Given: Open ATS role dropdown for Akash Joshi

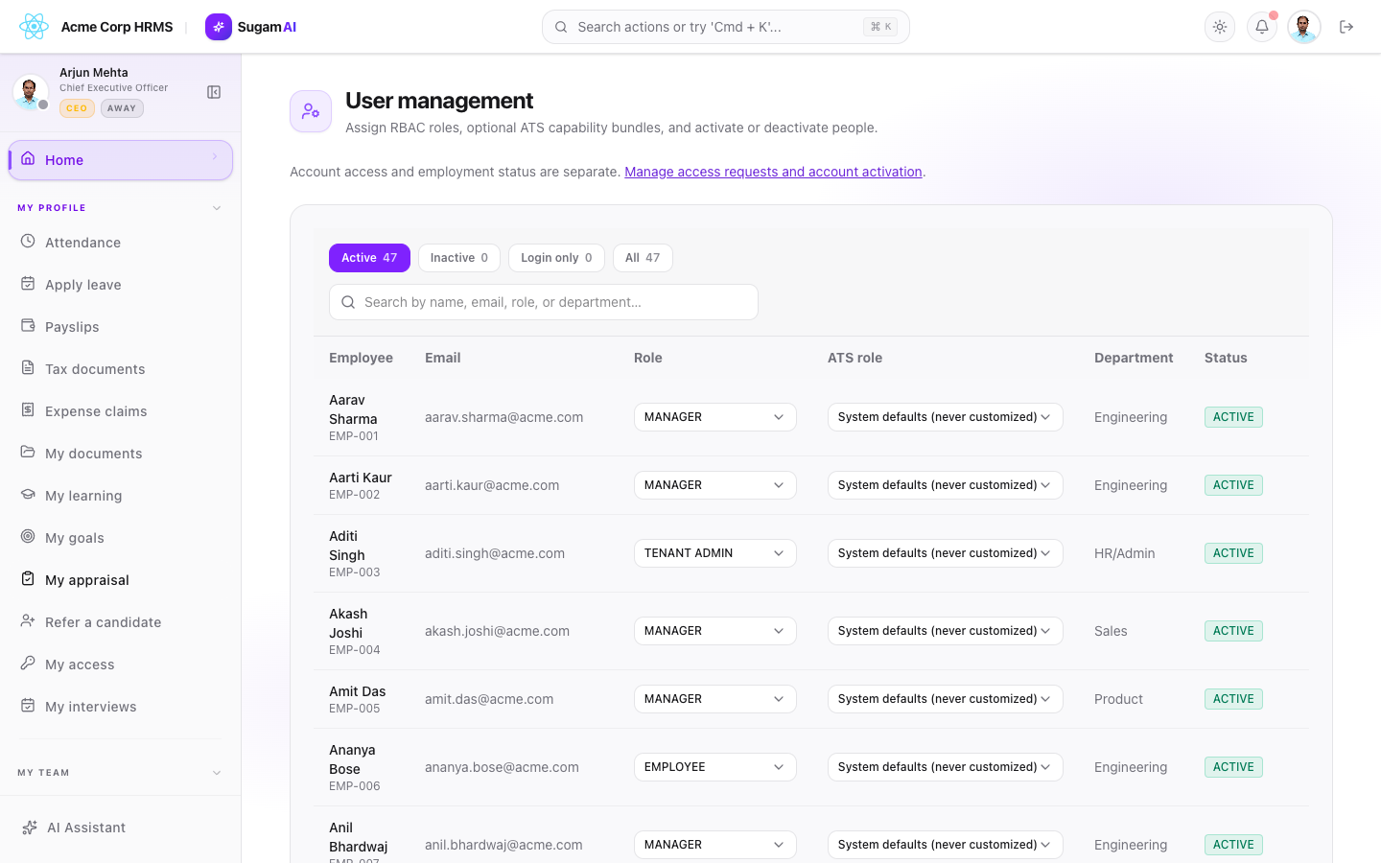Looking at the screenshot, I should (x=946, y=631).
